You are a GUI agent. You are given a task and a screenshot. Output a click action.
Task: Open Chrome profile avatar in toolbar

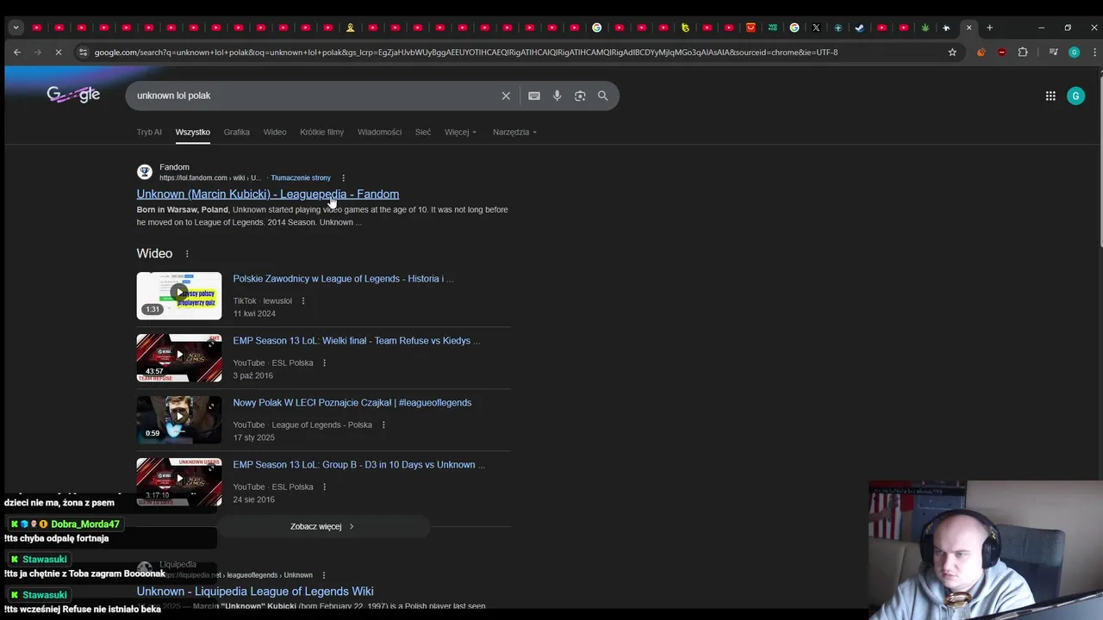[x=1074, y=52]
